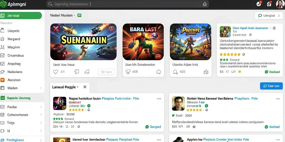This screenshot has height=142, width=285.
Task: Expand the Tuigs sidebar item chevron
Action: pyautogui.click(x=41, y=123)
